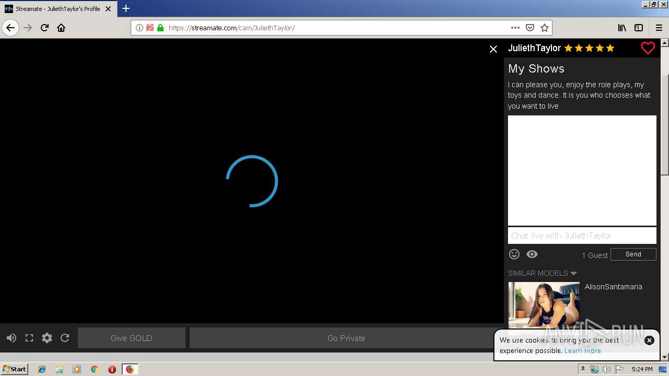View secure connection padlock details

pos(160,28)
